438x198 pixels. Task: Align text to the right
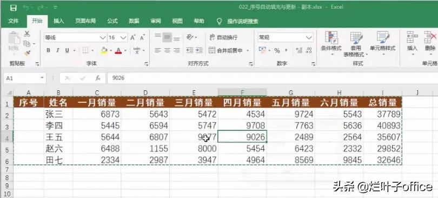(x=176, y=50)
